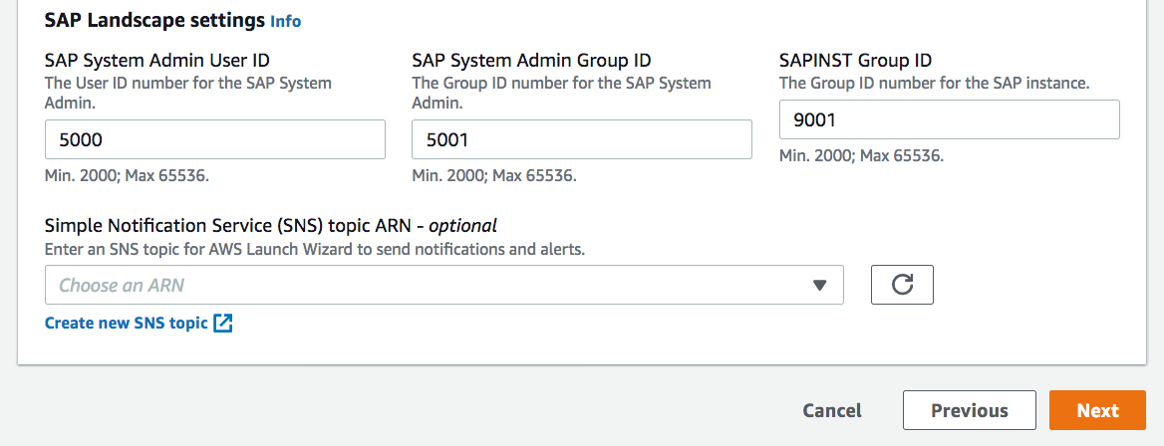Follow the Create new SNS topic link
1164x446 pixels.
click(x=127, y=323)
